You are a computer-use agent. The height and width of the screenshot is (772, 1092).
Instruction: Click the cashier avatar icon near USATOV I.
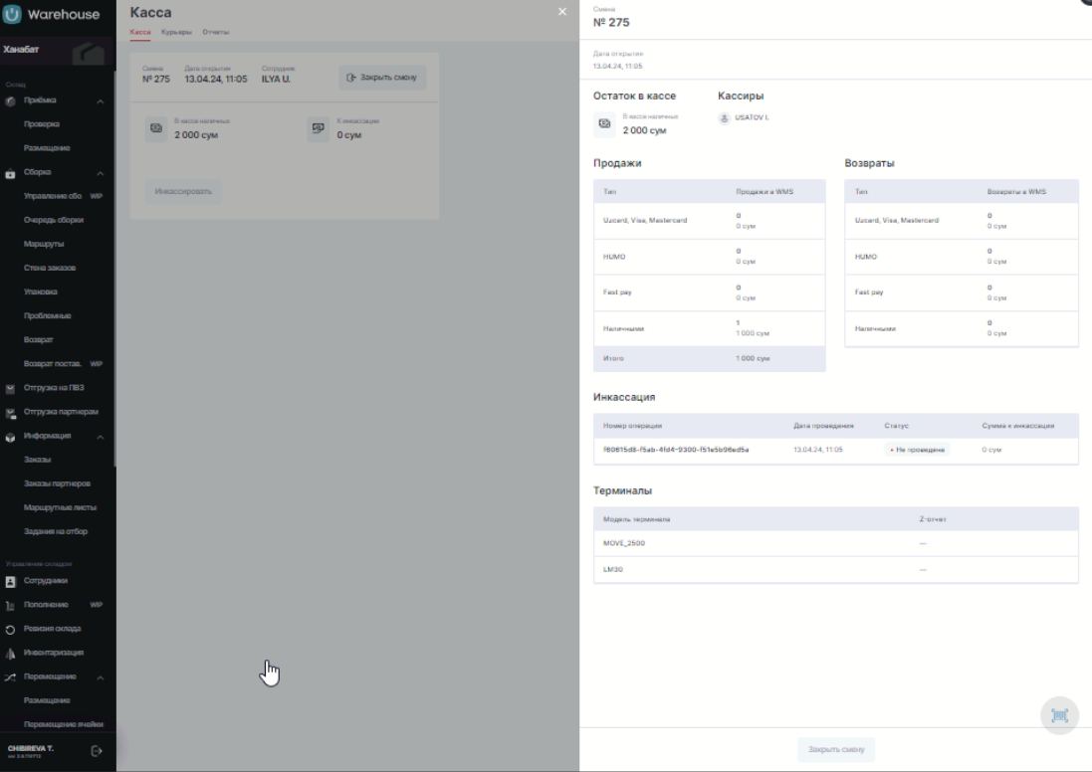click(725, 118)
